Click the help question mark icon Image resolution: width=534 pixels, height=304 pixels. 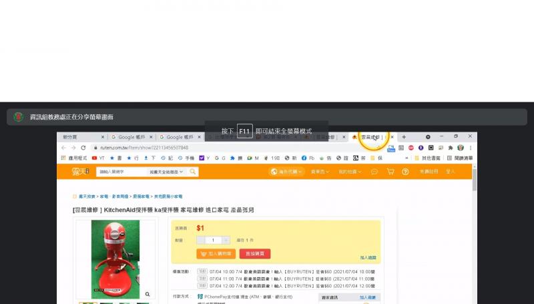click(x=405, y=172)
